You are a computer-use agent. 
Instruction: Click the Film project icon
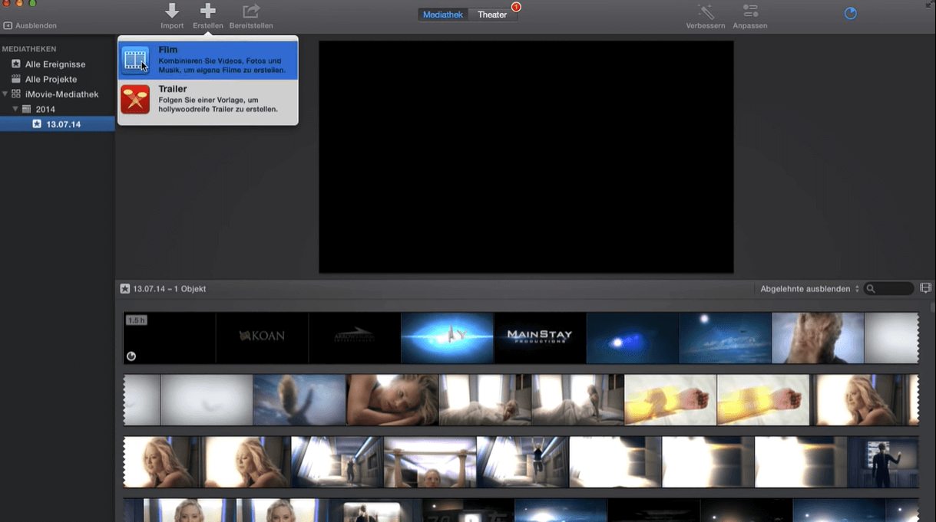pyautogui.click(x=135, y=61)
